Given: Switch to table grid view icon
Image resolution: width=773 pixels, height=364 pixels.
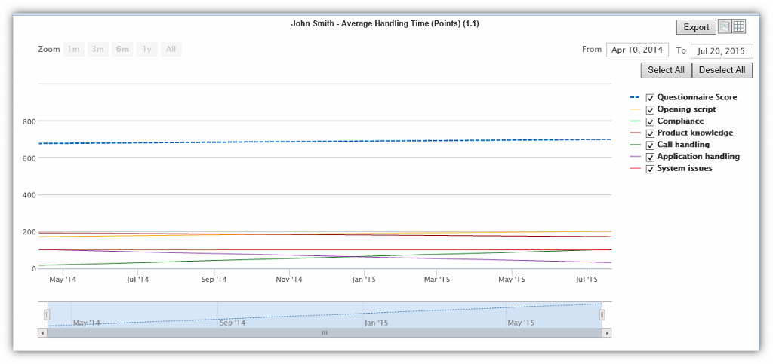Looking at the screenshot, I should coord(739,26).
